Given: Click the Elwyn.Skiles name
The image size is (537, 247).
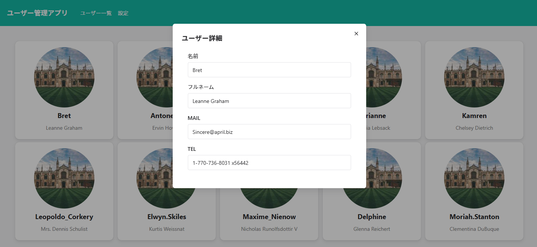Looking at the screenshot, I should pyautogui.click(x=167, y=217).
